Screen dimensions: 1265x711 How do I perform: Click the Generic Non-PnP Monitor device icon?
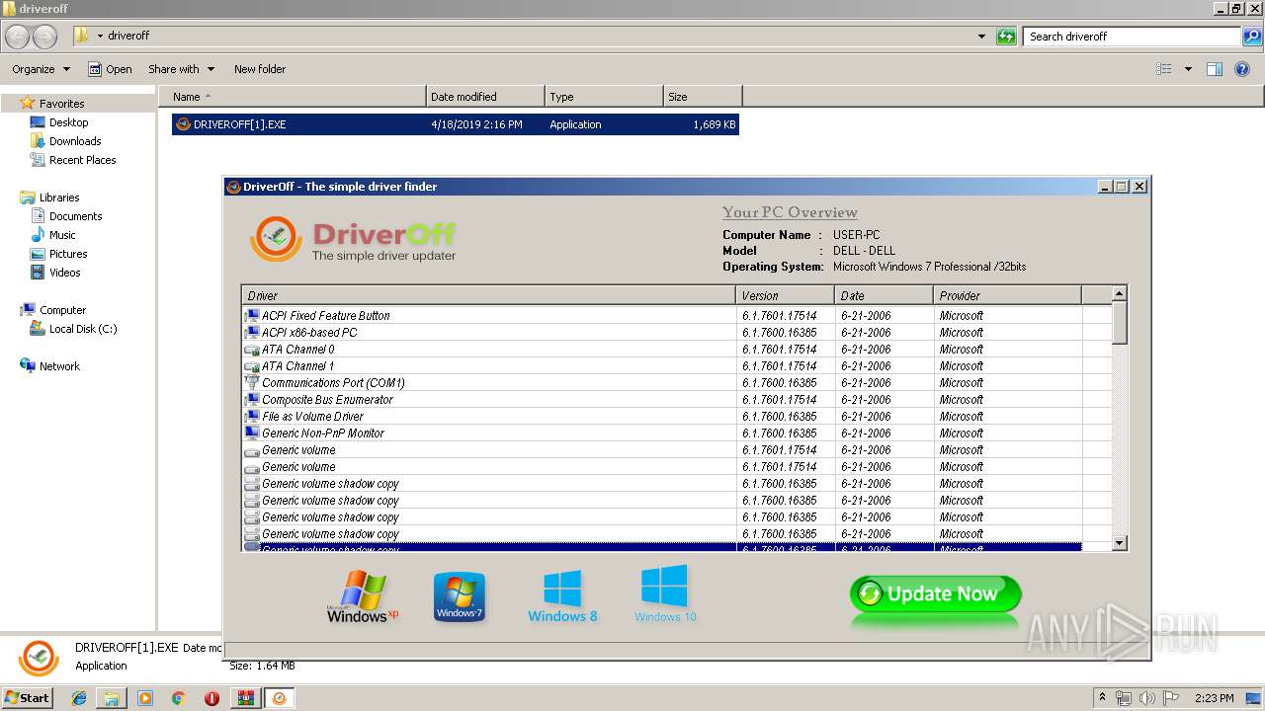tap(252, 433)
